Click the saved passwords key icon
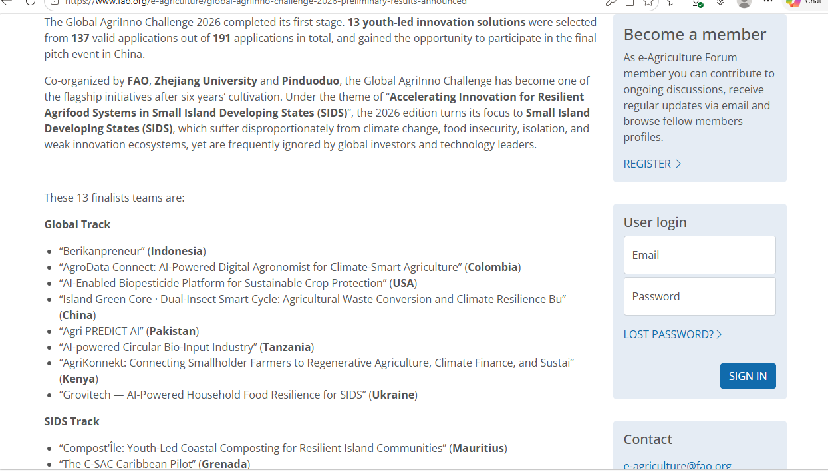The height and width of the screenshot is (472, 828). tap(611, 2)
